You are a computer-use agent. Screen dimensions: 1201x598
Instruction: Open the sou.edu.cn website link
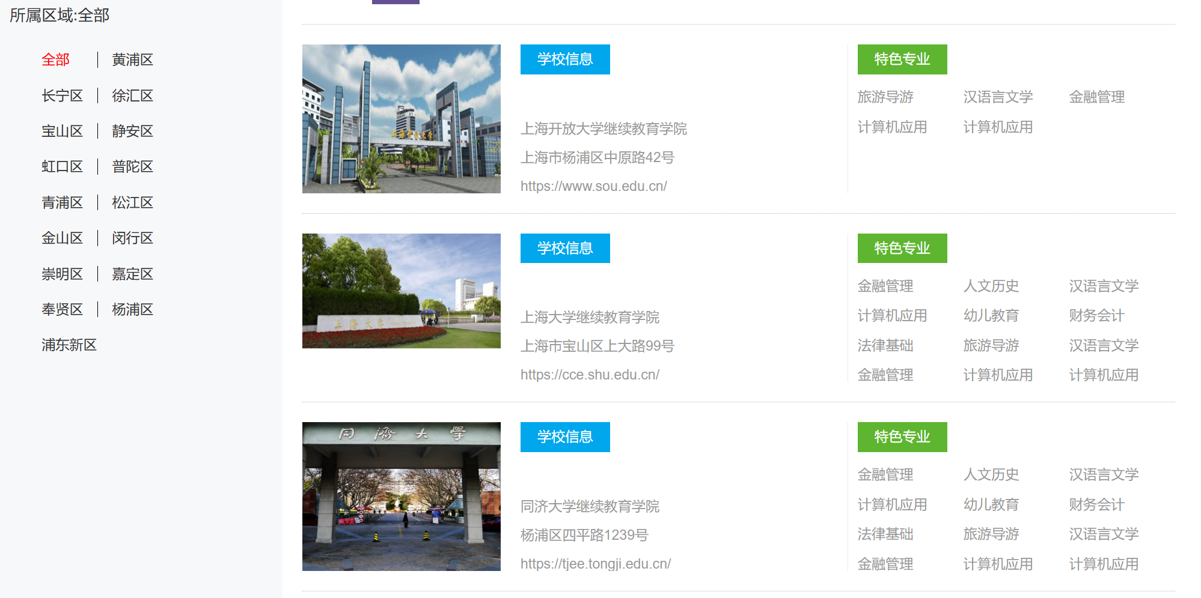tap(593, 187)
